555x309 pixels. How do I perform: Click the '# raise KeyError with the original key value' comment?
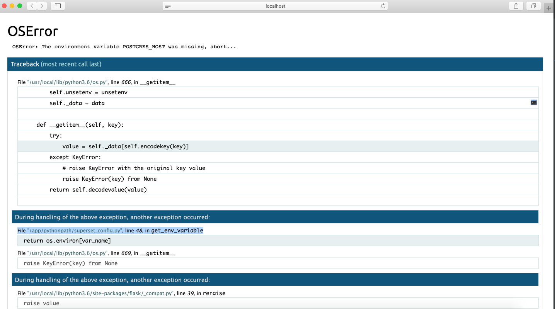click(278, 168)
